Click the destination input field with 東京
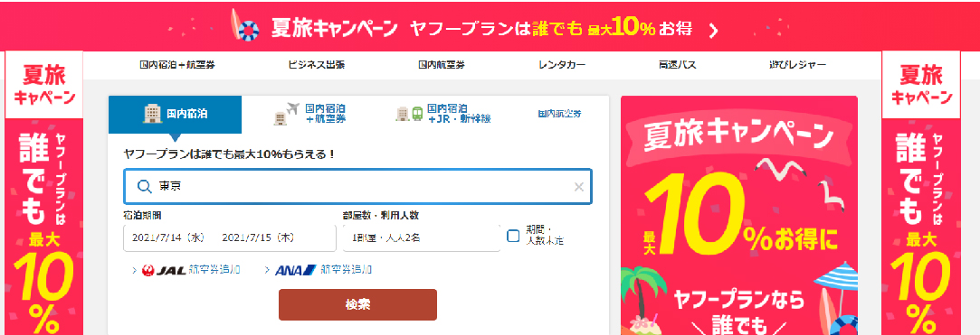The image size is (980, 335). tap(357, 187)
